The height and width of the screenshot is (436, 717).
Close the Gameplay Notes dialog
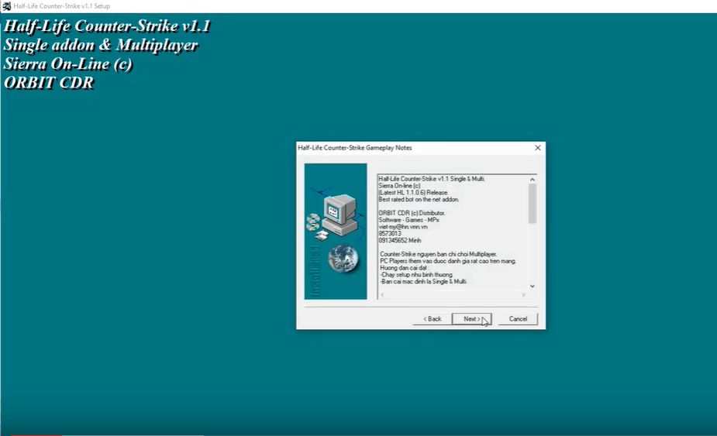538,148
